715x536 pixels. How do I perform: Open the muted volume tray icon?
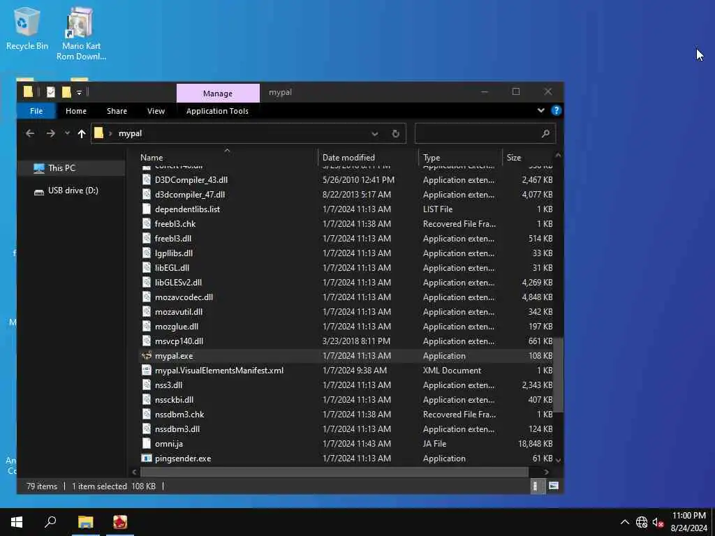658,522
